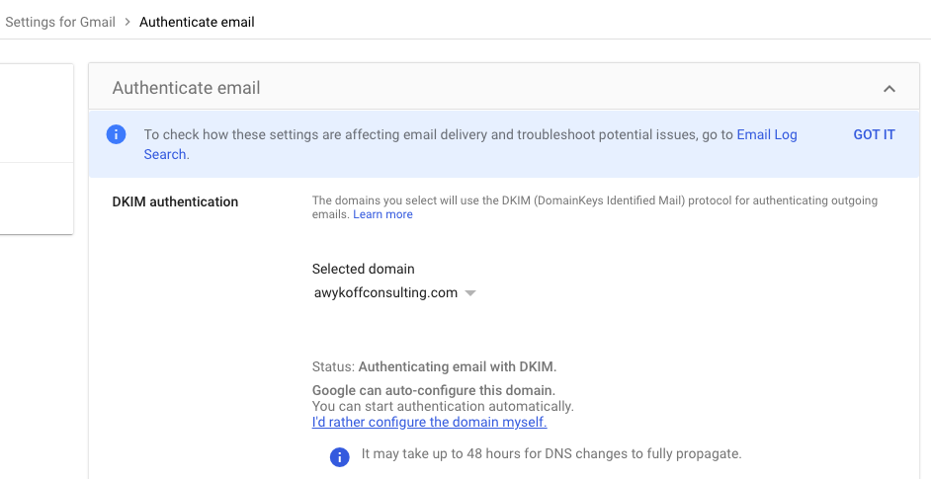Collapse the Authenticate email section

(x=889, y=89)
